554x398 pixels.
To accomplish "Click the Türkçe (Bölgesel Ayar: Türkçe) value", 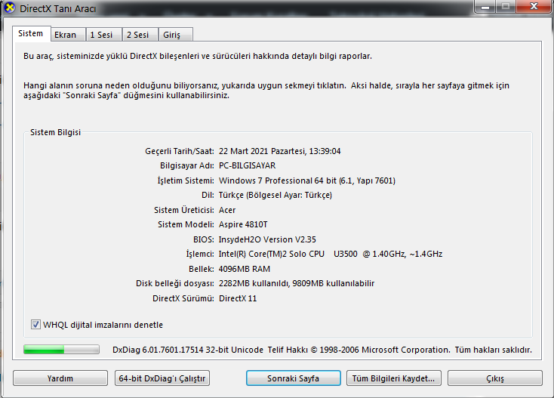I will pos(275,195).
